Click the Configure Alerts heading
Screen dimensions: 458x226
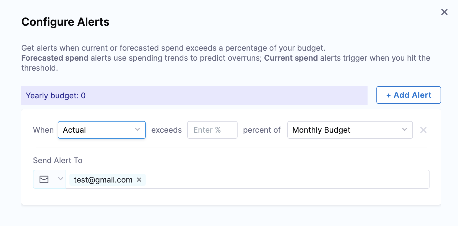point(65,22)
